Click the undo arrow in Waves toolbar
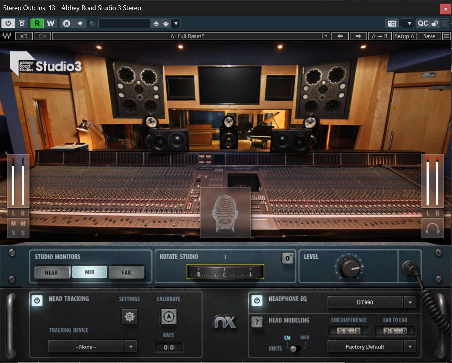This screenshot has height=363, width=452. (24, 36)
